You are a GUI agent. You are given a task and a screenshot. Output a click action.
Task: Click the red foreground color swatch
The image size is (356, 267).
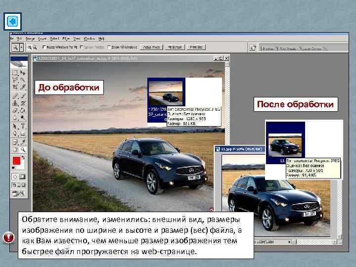(x=16, y=161)
